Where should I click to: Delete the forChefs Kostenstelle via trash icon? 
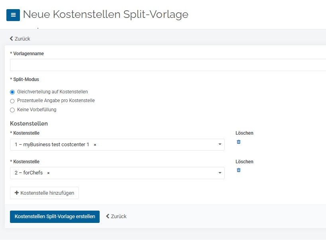click(x=239, y=170)
